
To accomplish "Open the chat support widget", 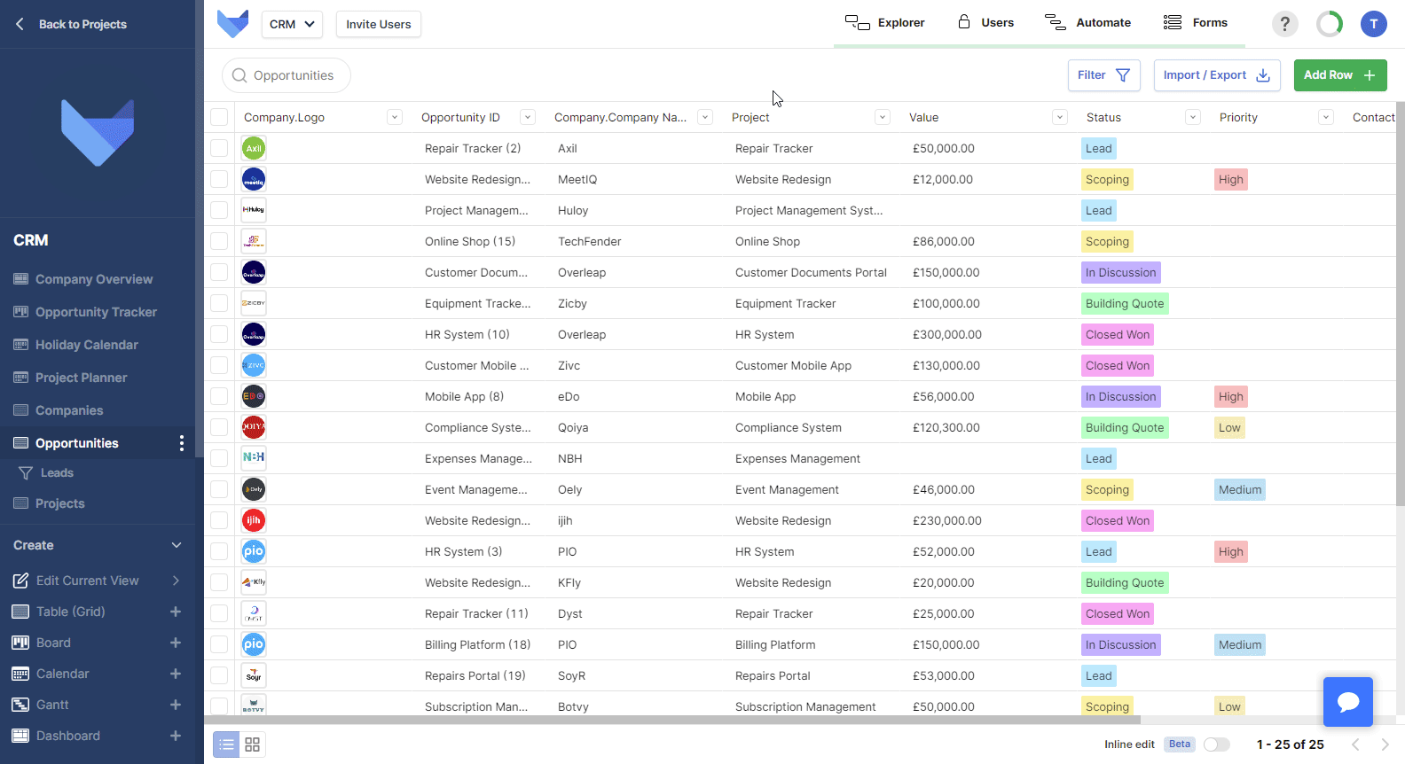I will (1347, 702).
